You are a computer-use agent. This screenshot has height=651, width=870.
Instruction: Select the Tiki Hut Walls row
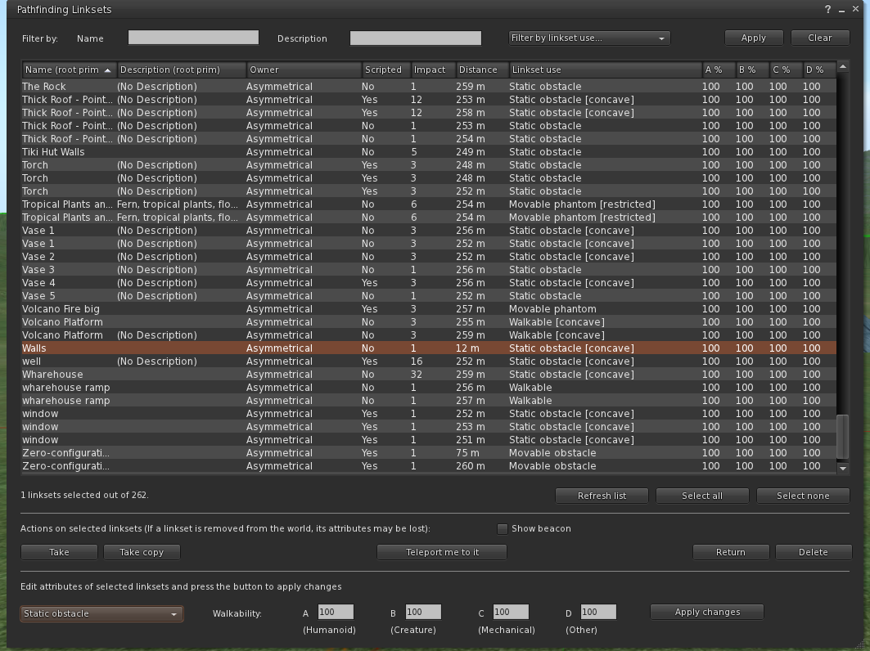pos(428,152)
